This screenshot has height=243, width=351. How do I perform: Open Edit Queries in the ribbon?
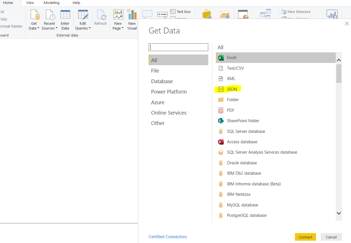(x=83, y=20)
